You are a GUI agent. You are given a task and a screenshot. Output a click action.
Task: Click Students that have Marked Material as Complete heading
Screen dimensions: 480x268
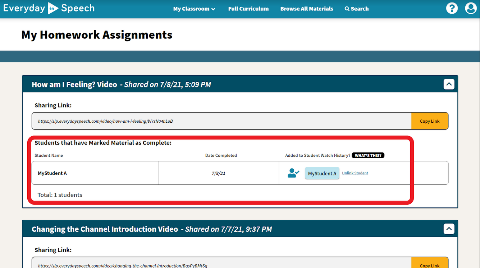pos(103,143)
